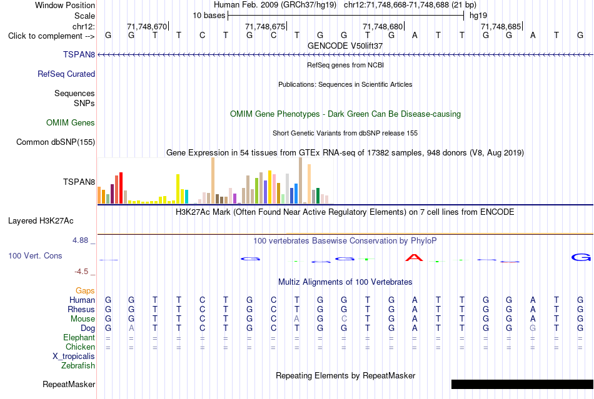This screenshot has width=594, height=399.
Task: Click the -4.5 PhyloP lower scale value
Action: 81,272
